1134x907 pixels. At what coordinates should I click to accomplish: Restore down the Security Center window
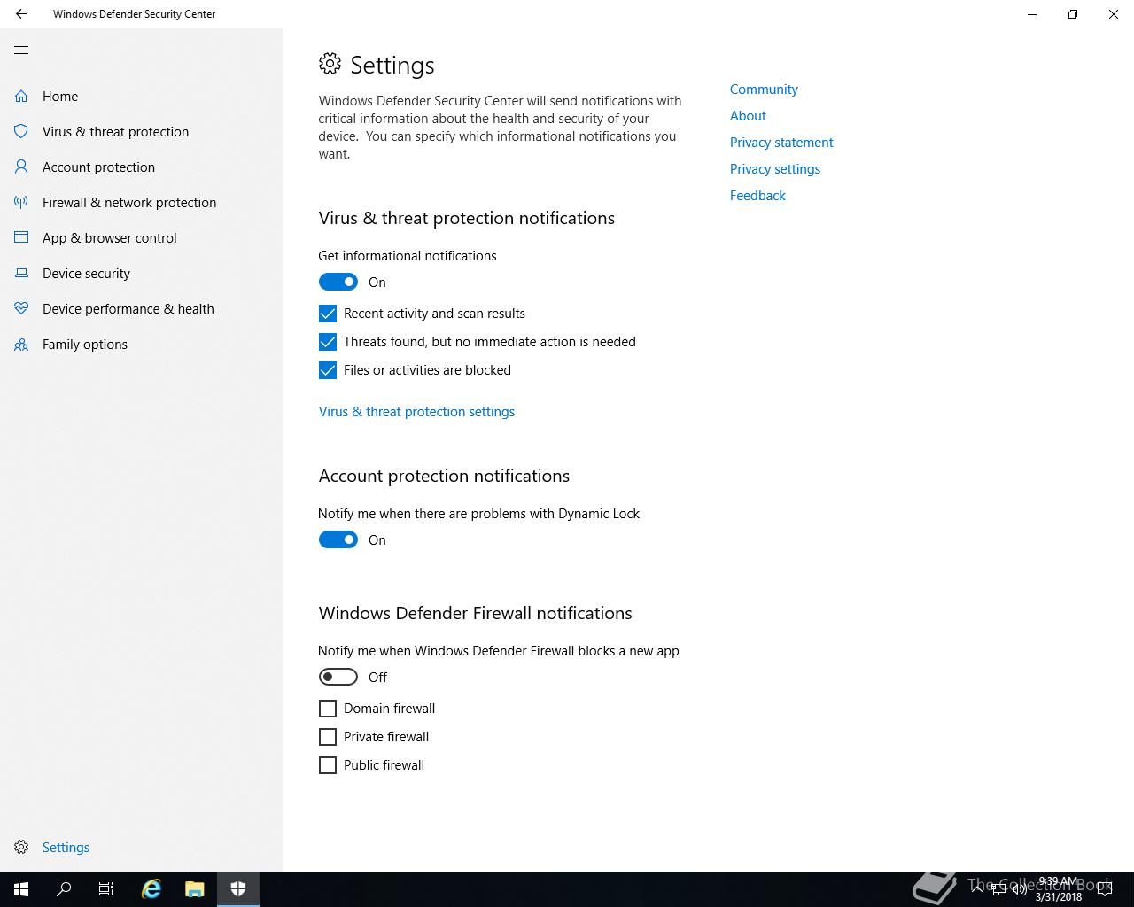1073,14
